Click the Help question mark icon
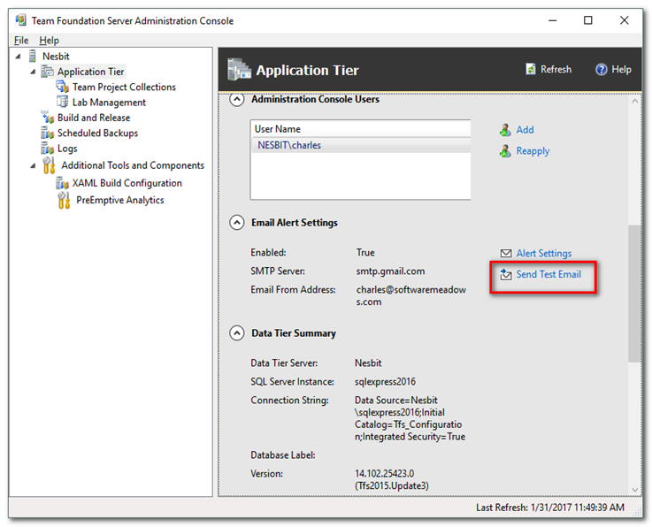The height and width of the screenshot is (527, 652). coord(602,70)
